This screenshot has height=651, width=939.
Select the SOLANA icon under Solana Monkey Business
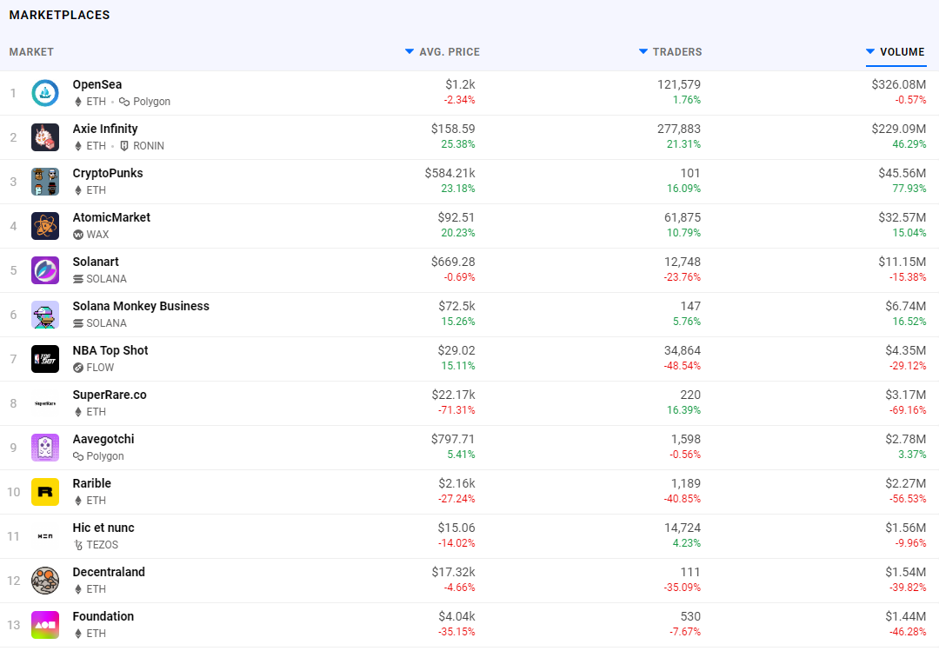tap(78, 323)
